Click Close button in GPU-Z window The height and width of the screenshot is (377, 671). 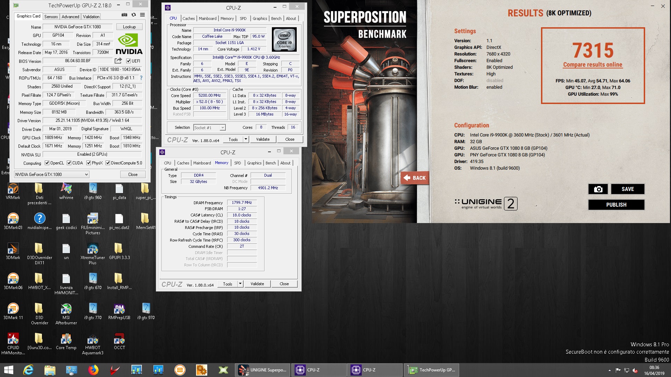(133, 175)
